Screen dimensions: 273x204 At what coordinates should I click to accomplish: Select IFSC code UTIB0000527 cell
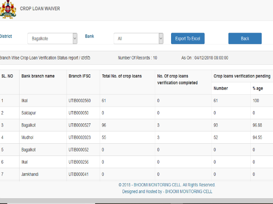click(81, 125)
